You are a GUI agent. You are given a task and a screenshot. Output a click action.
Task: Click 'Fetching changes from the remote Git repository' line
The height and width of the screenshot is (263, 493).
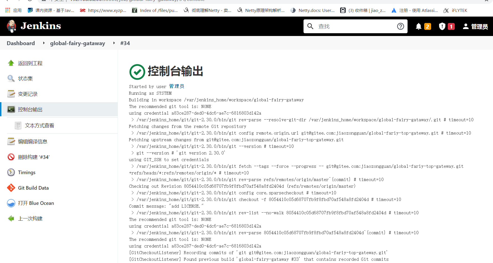(188, 127)
